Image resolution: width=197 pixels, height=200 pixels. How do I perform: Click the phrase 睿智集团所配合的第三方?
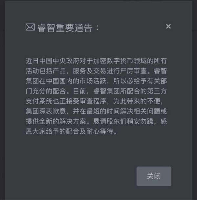point(130,91)
